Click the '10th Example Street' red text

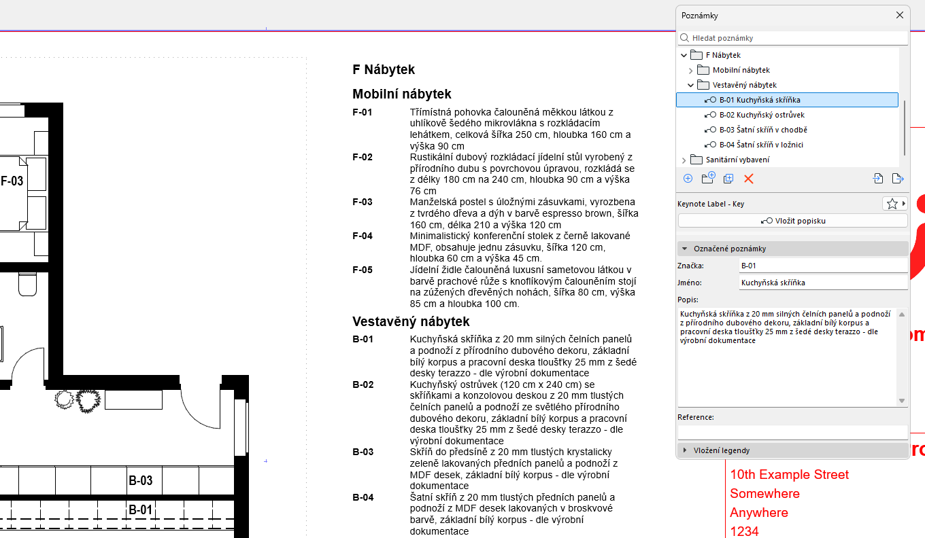pyautogui.click(x=790, y=474)
